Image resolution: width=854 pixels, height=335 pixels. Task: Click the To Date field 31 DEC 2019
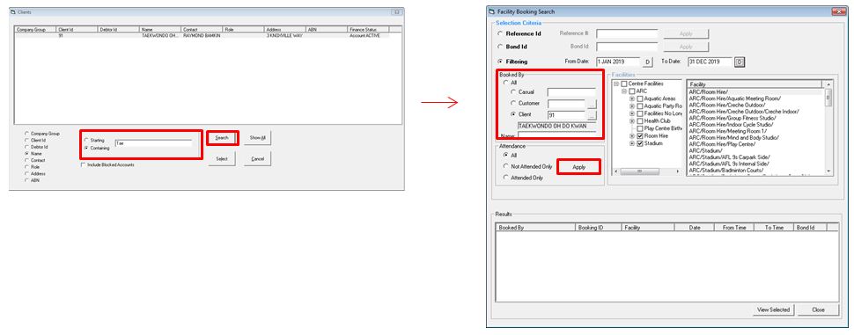[x=710, y=62]
